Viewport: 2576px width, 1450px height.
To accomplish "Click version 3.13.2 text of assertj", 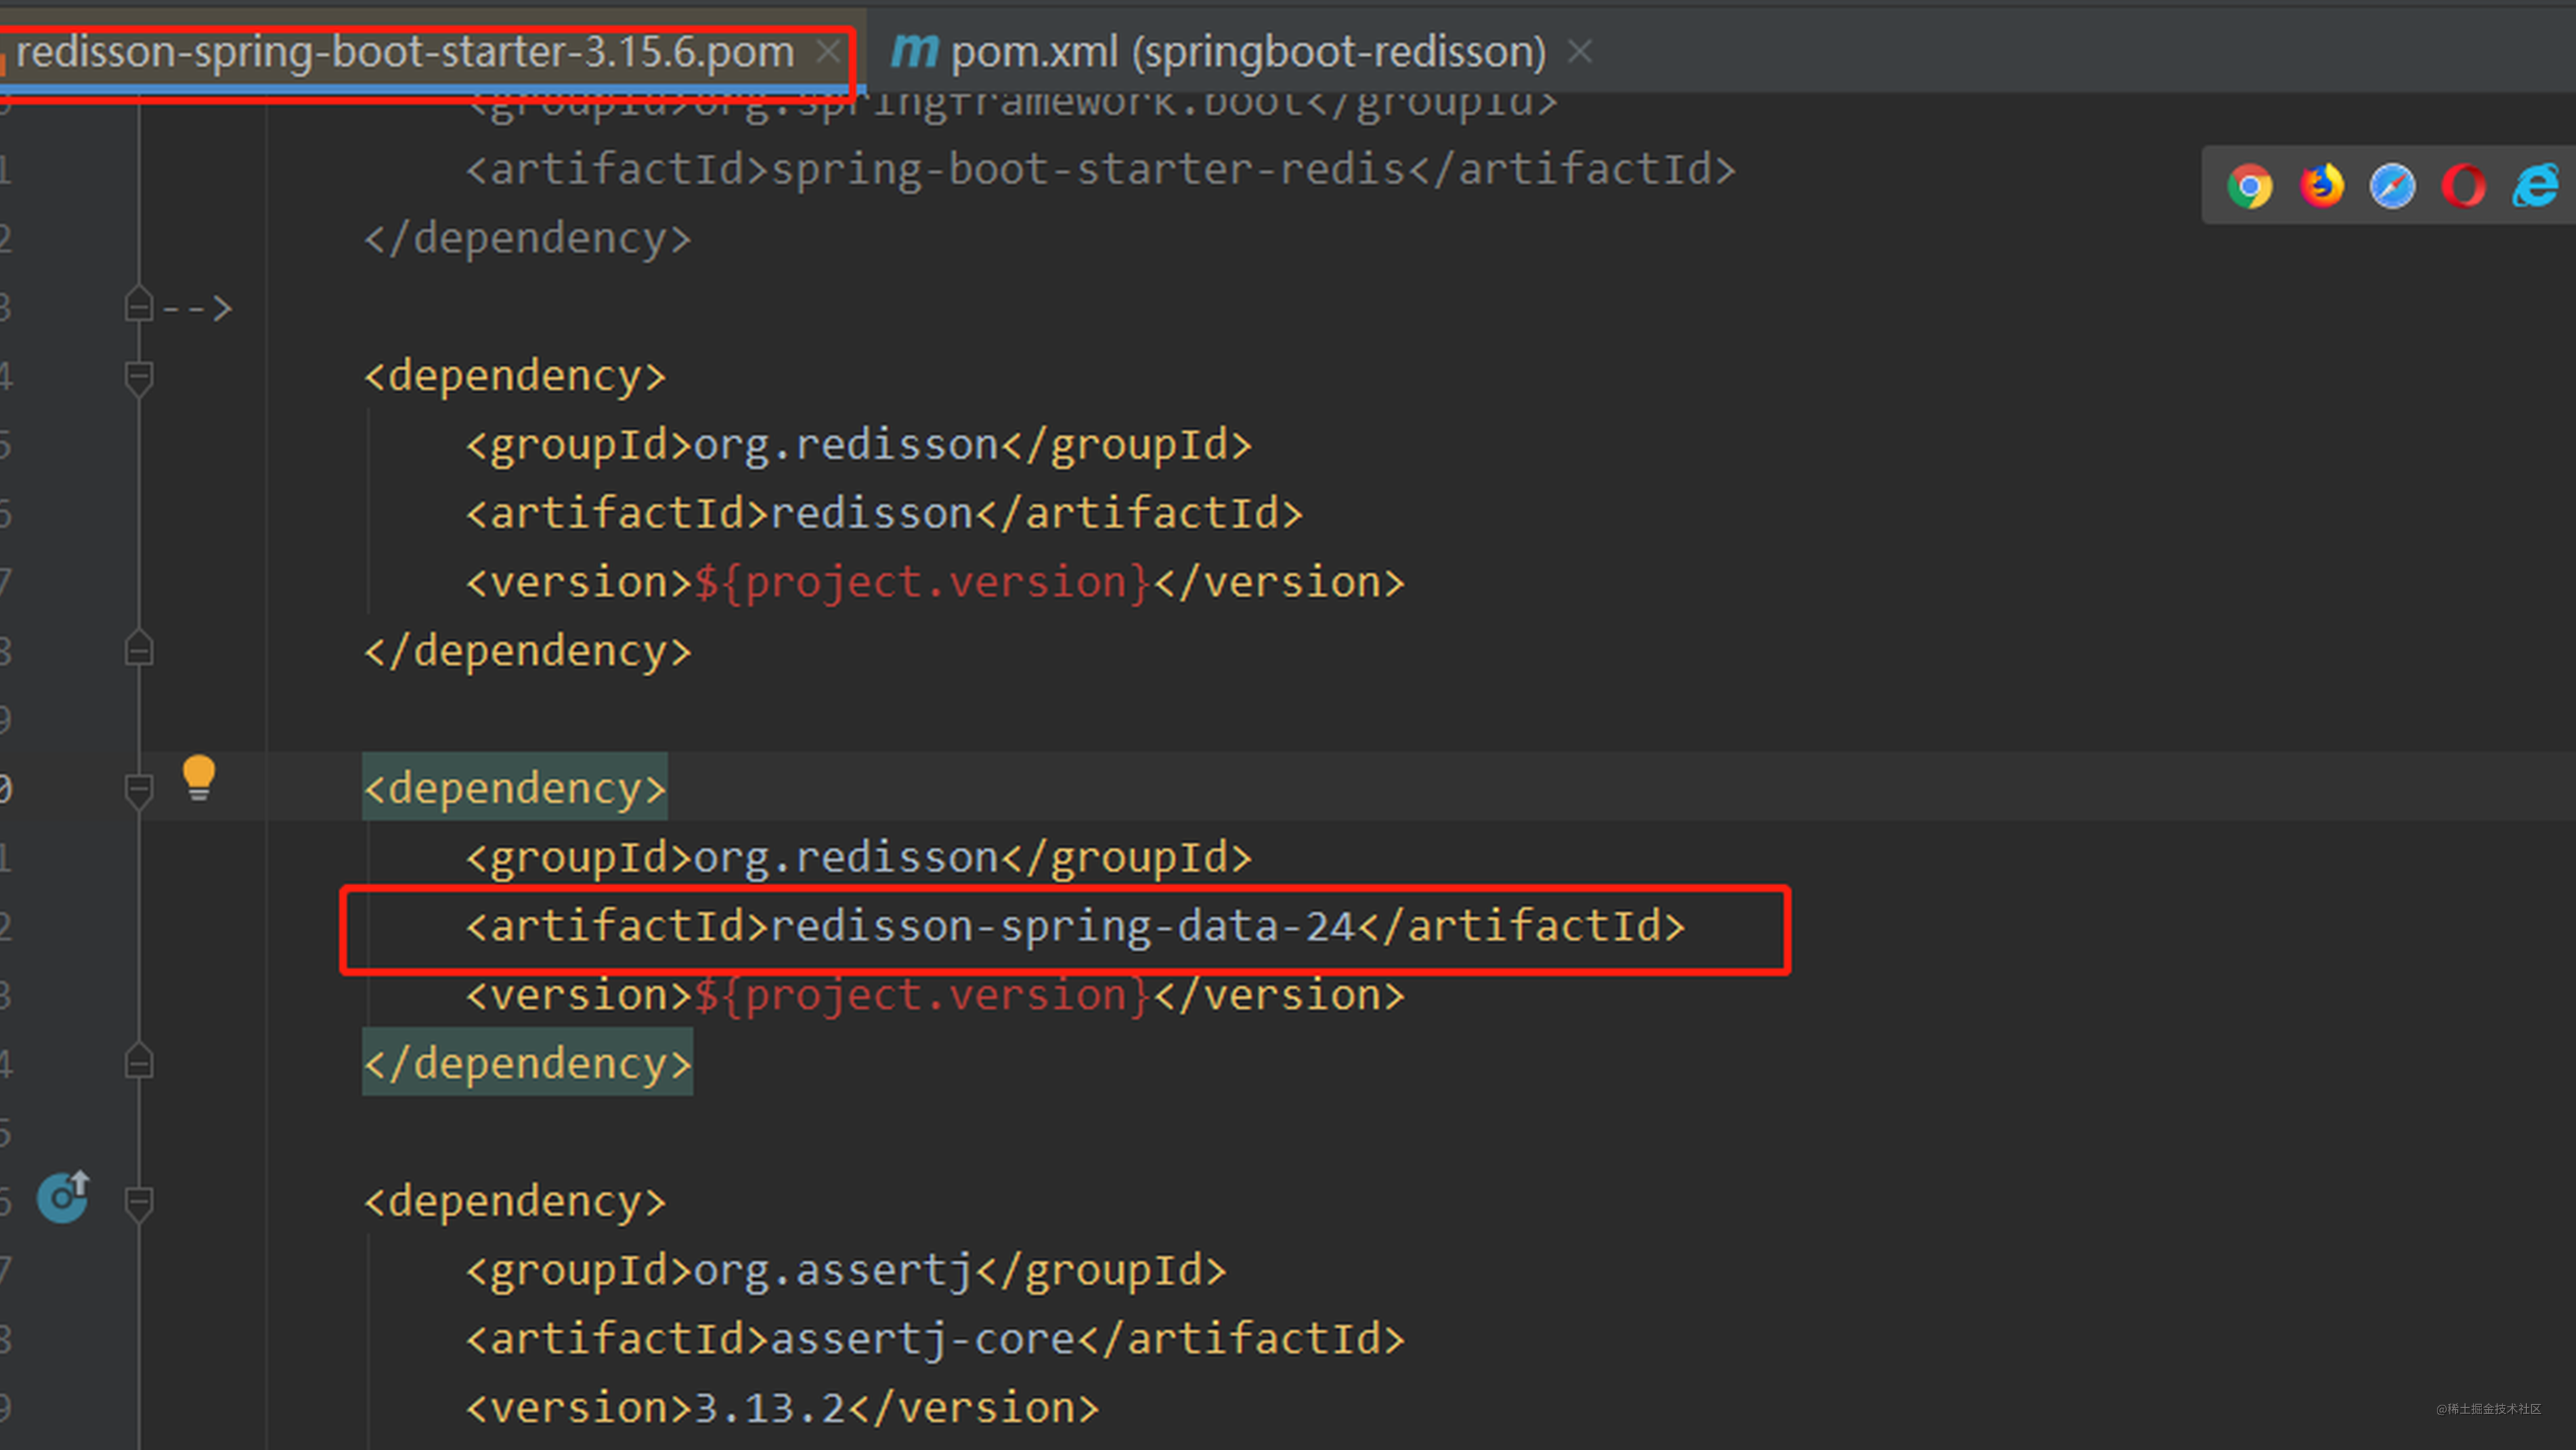I will click(x=769, y=1408).
